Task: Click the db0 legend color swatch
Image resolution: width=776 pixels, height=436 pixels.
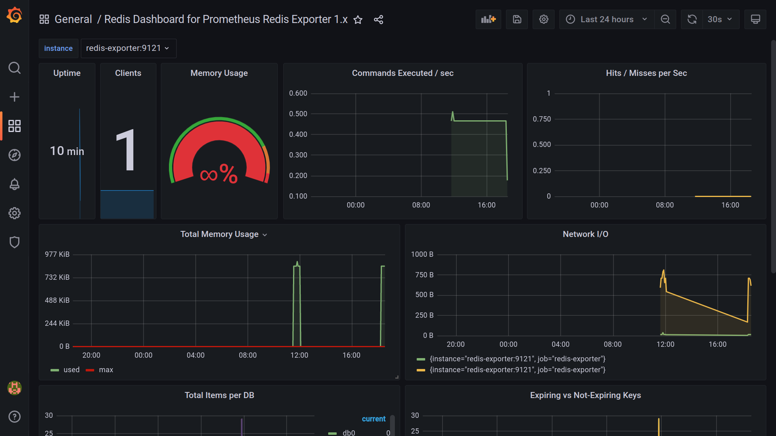Action: [332, 433]
